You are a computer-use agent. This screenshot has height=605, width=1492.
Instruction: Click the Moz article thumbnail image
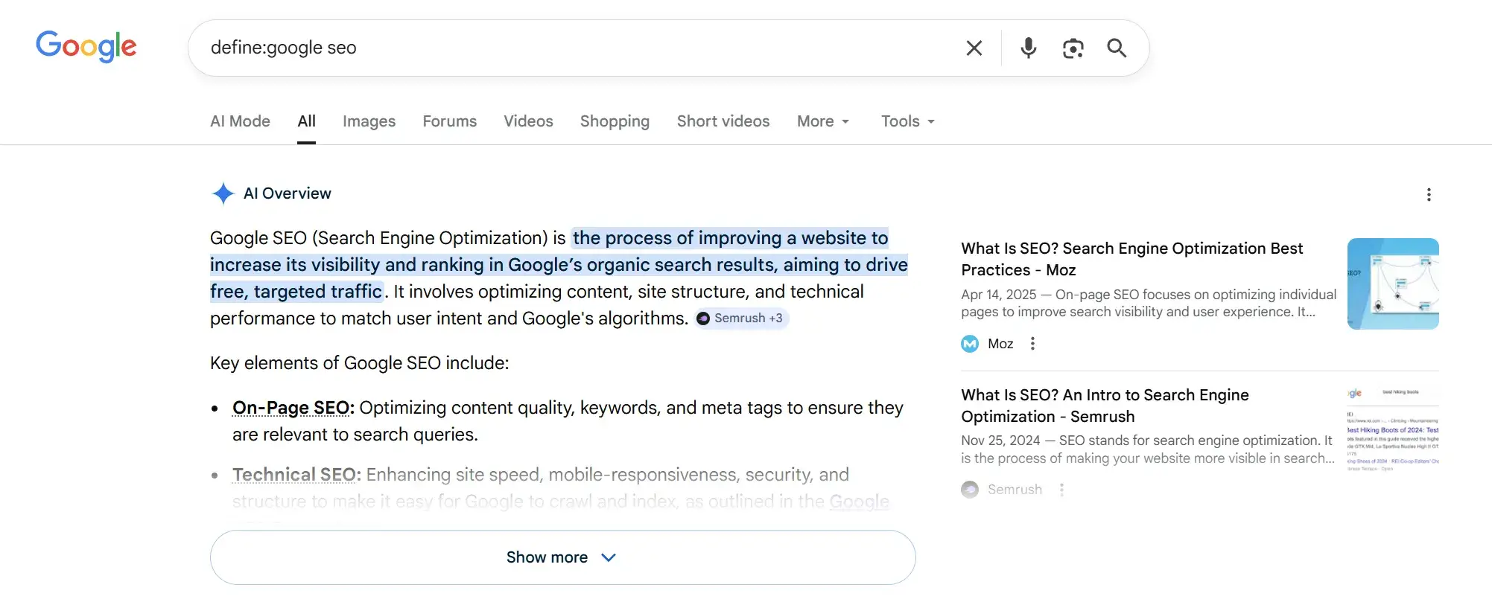pyautogui.click(x=1392, y=284)
